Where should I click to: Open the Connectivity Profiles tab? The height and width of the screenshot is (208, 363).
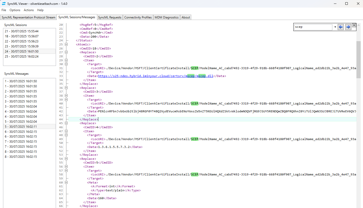coord(138,17)
